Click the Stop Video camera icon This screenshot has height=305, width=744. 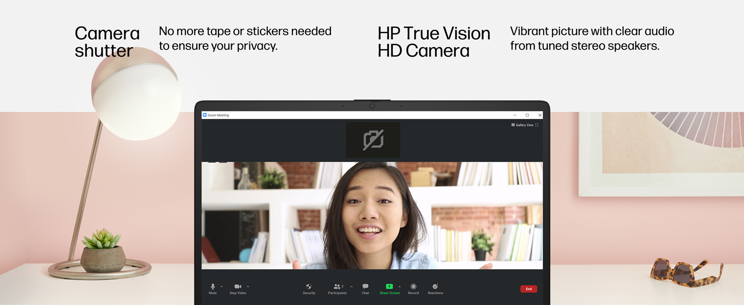pos(238,286)
